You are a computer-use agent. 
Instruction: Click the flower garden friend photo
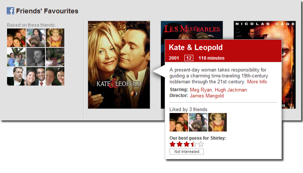coord(55,57)
